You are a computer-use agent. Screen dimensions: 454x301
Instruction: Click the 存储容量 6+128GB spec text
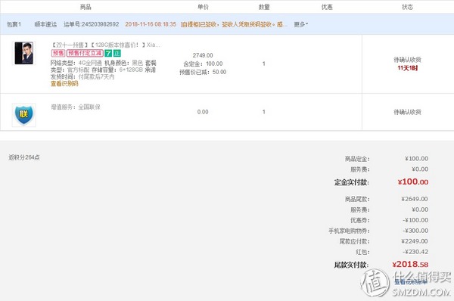[x=117, y=70]
